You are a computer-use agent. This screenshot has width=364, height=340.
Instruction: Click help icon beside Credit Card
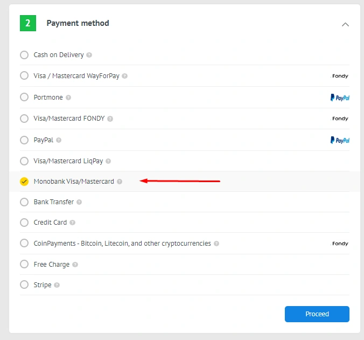click(x=73, y=223)
